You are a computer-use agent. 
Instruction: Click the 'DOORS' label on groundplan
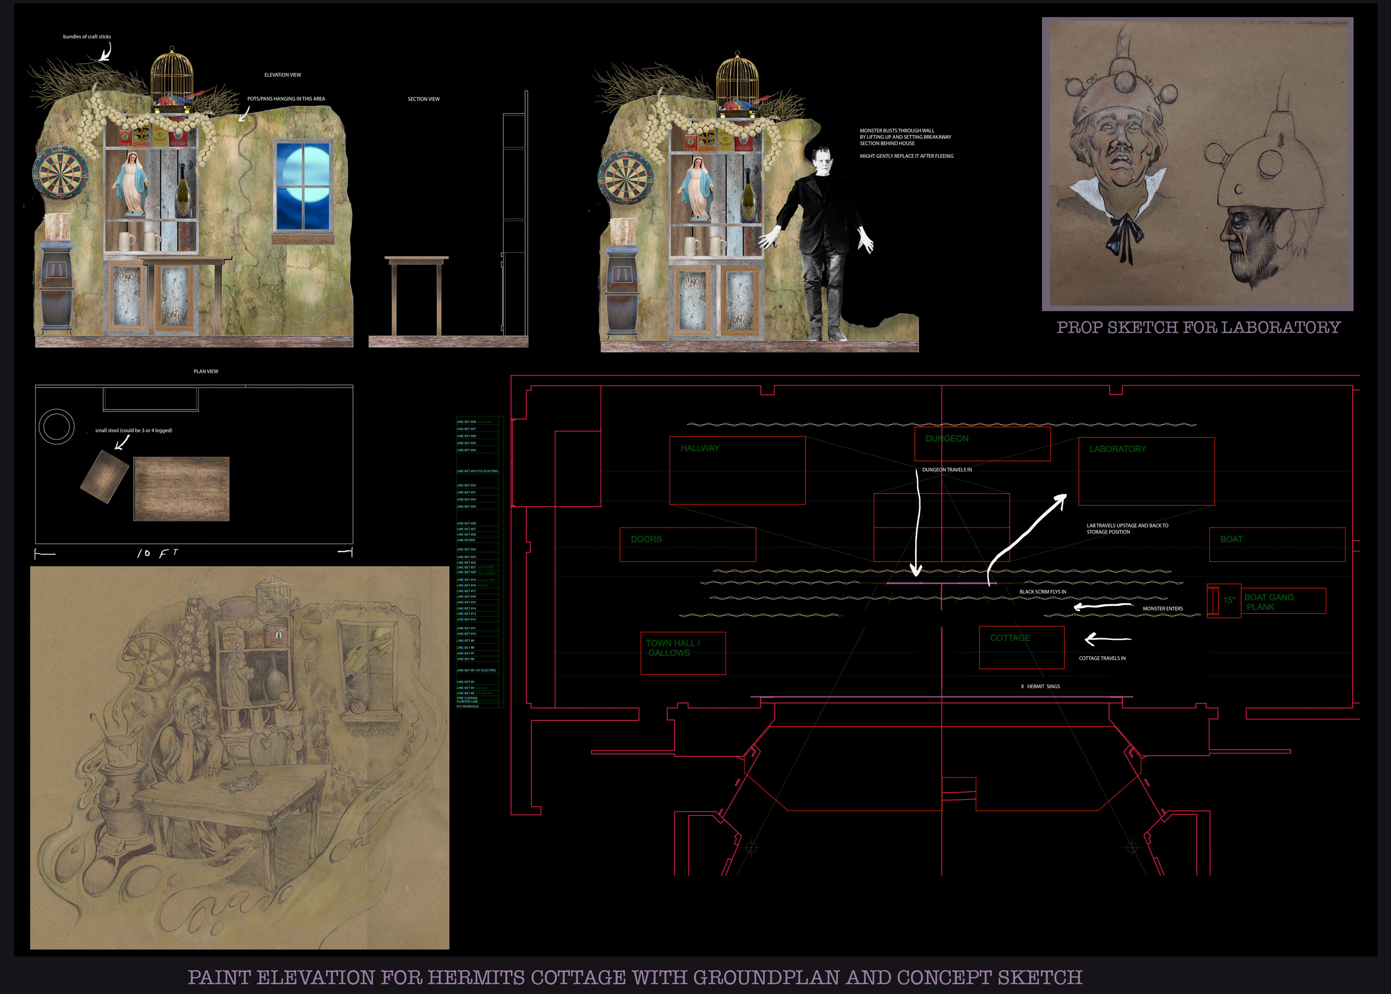(646, 539)
